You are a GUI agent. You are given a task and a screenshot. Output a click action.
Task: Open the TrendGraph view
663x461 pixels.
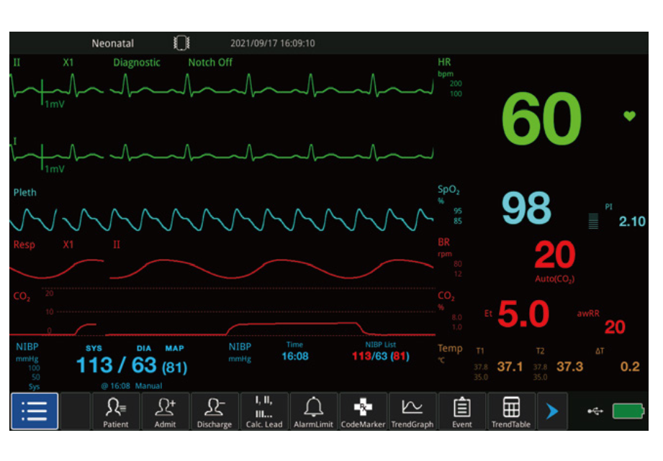click(x=412, y=411)
